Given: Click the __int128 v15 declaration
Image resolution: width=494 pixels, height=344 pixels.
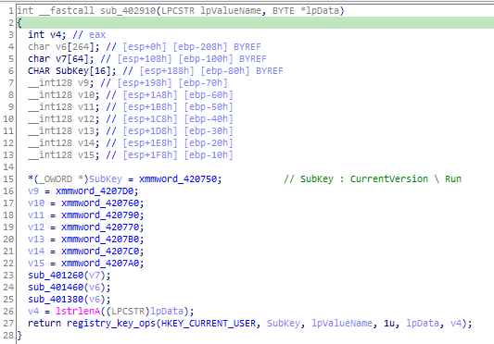Looking at the screenshot, I should 64,155.
